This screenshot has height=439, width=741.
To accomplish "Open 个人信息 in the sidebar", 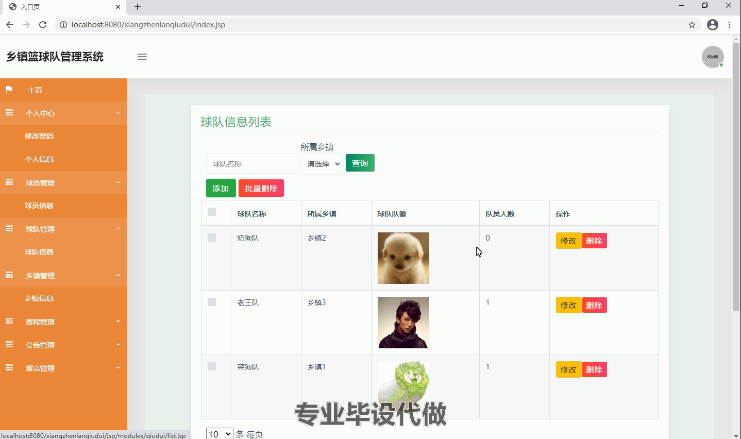I will pos(39,159).
